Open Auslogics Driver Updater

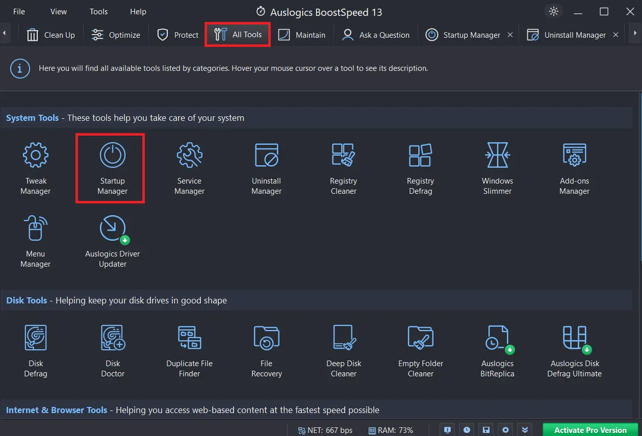tap(113, 241)
